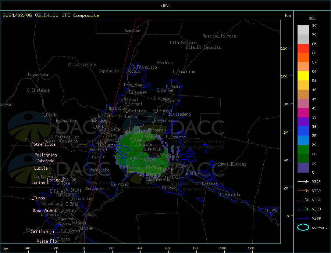Click the 'Potrerillos' pink label
Screen dimensions: 331x253
43,144
